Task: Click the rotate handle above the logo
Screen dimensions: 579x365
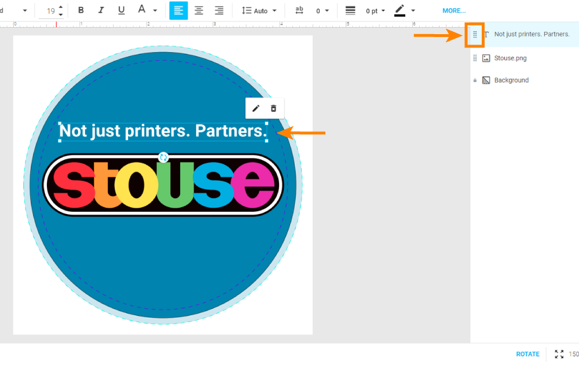Action: 163,157
